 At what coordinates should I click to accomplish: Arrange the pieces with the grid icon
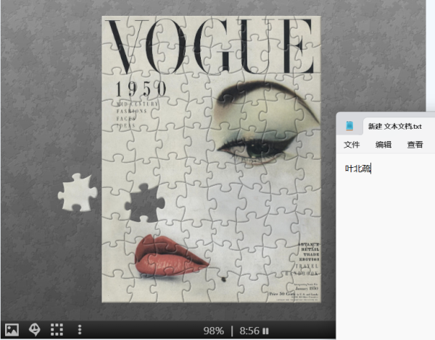(x=57, y=330)
